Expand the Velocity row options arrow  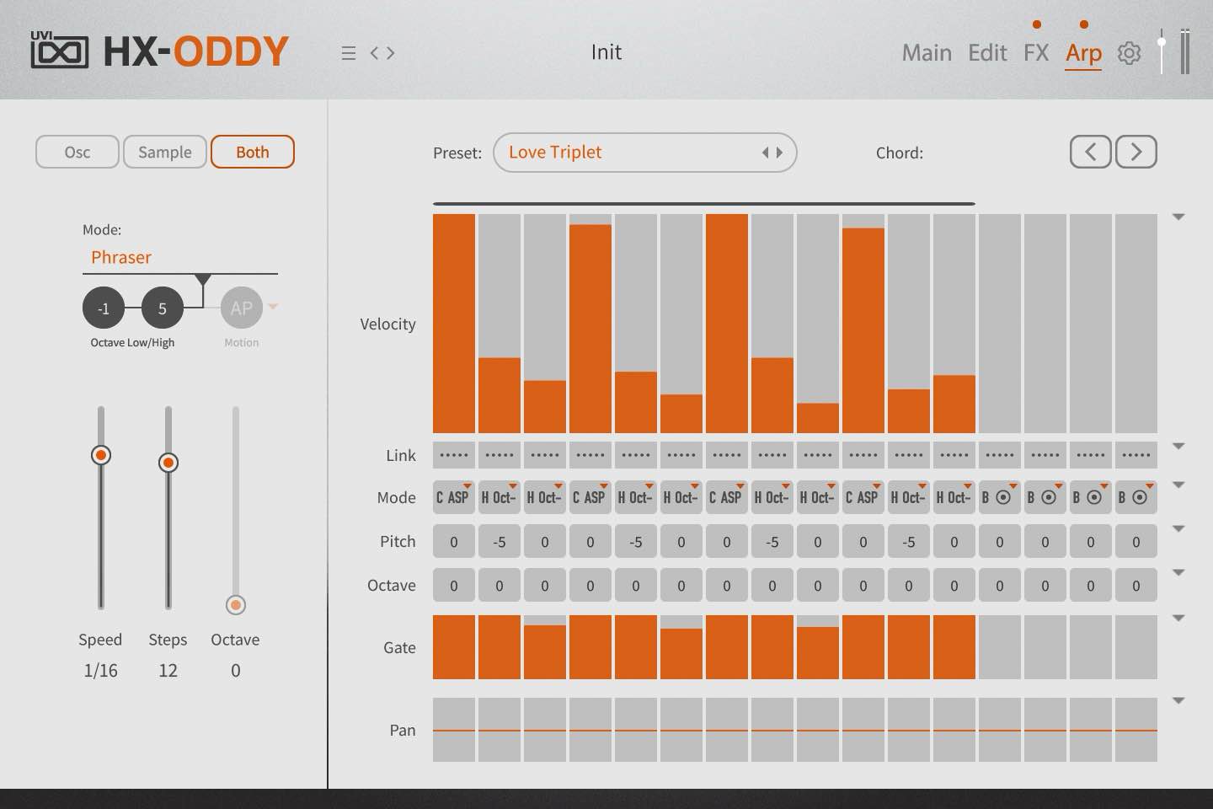pyautogui.click(x=1178, y=217)
